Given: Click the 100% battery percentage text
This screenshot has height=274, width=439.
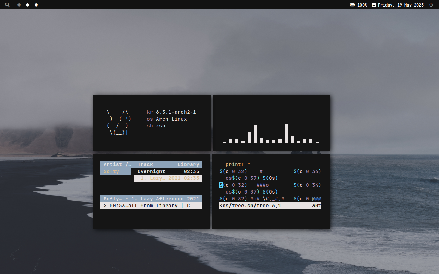Looking at the screenshot, I should 362,5.
